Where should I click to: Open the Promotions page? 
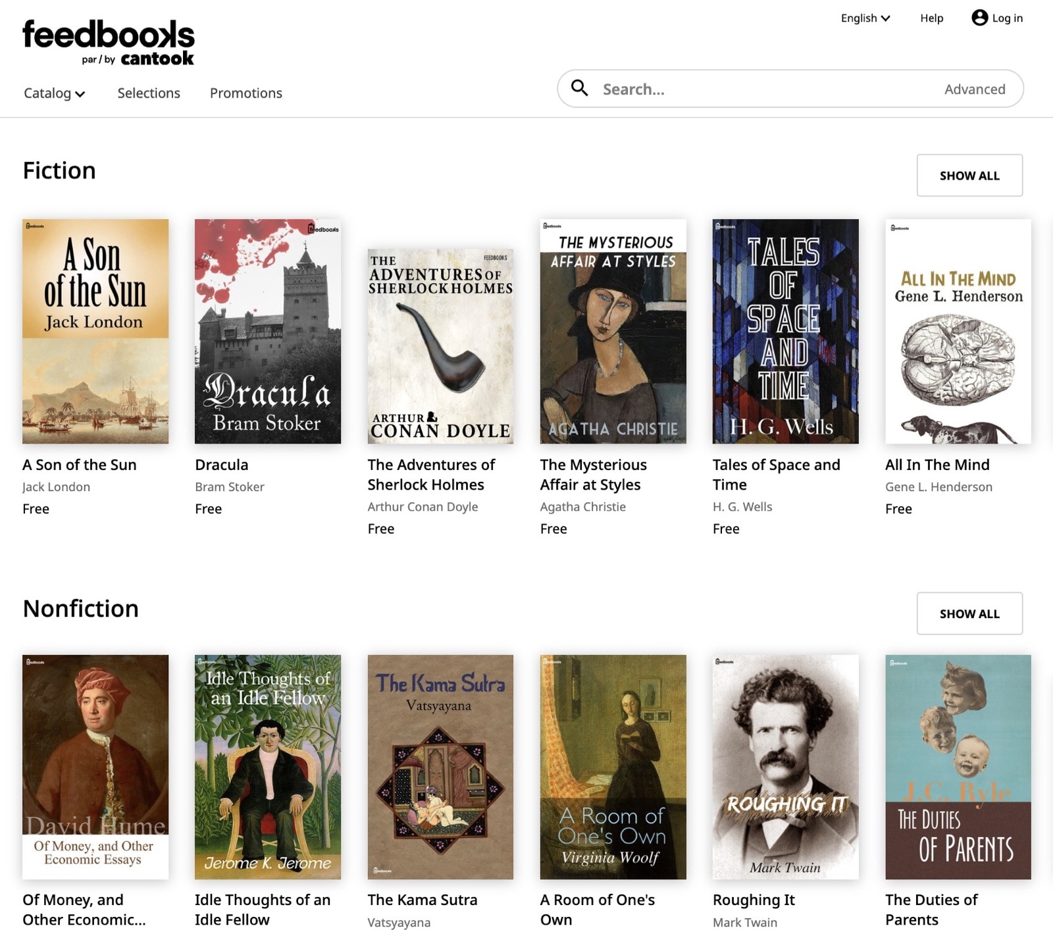[245, 93]
